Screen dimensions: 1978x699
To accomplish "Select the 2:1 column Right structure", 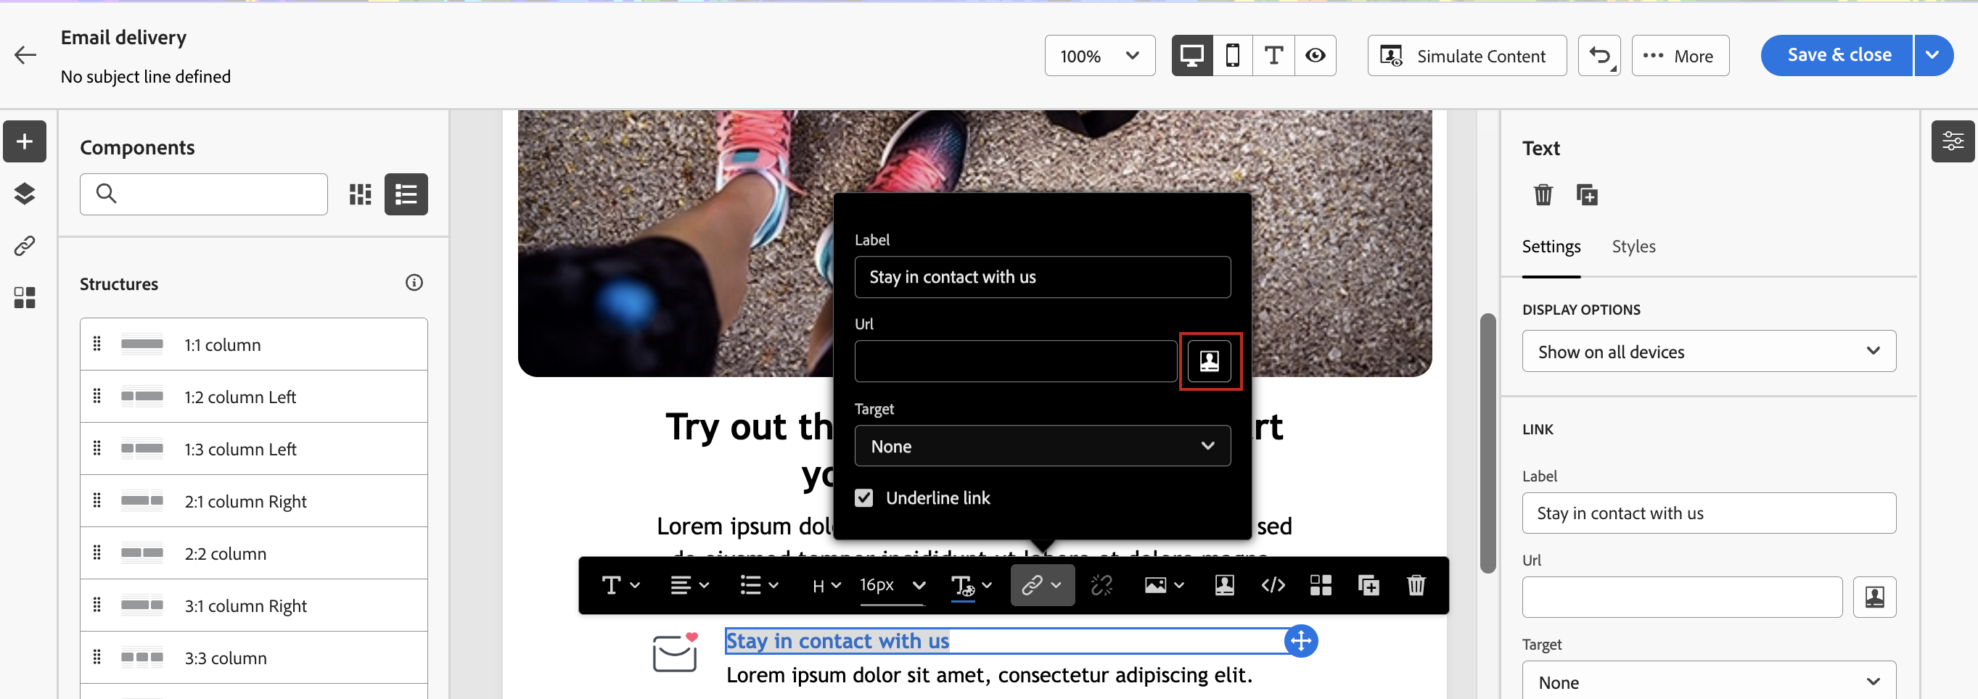I will click(x=253, y=501).
